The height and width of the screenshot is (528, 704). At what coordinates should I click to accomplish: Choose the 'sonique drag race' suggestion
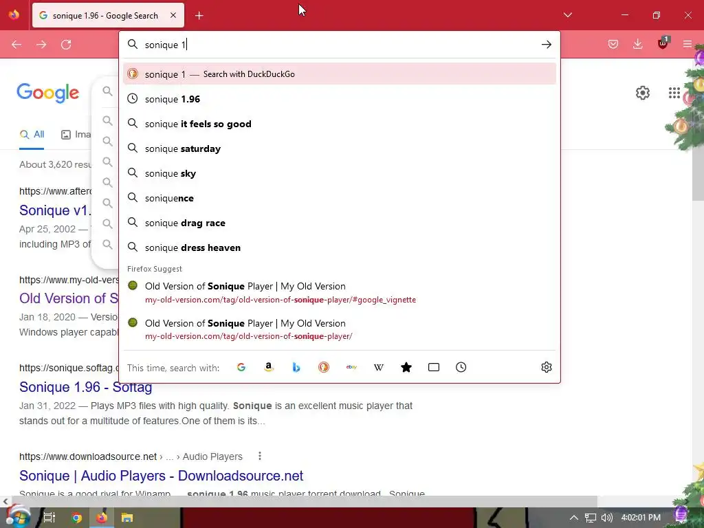click(340, 223)
